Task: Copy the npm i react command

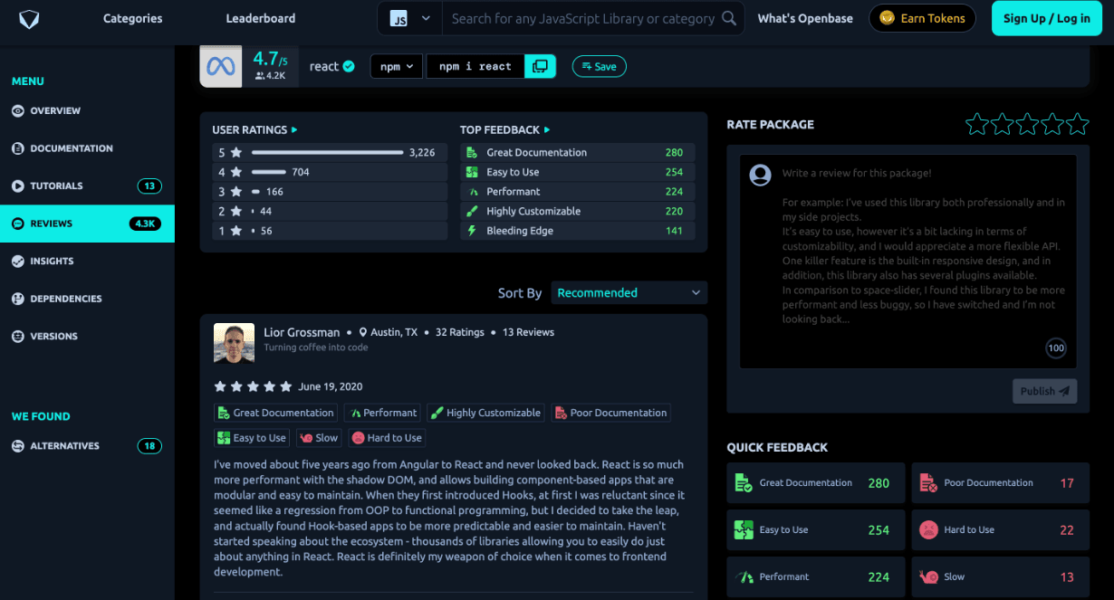Action: 540,66
